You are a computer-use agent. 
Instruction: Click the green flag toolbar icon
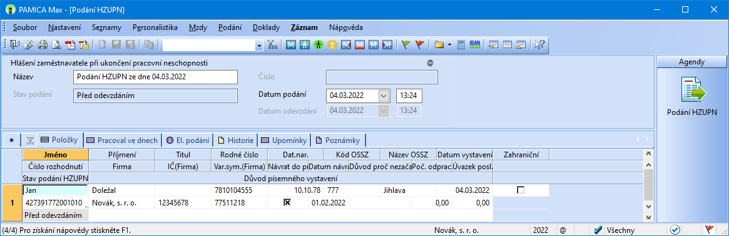406,44
